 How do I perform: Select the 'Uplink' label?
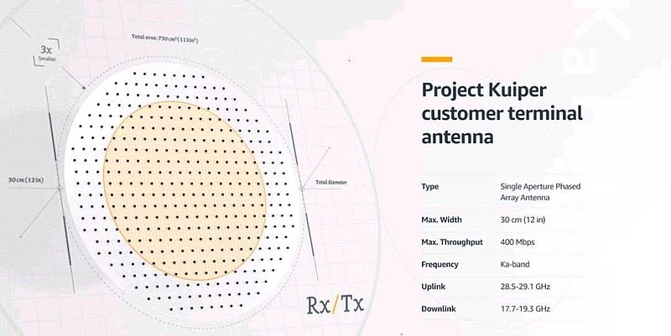tap(433, 287)
